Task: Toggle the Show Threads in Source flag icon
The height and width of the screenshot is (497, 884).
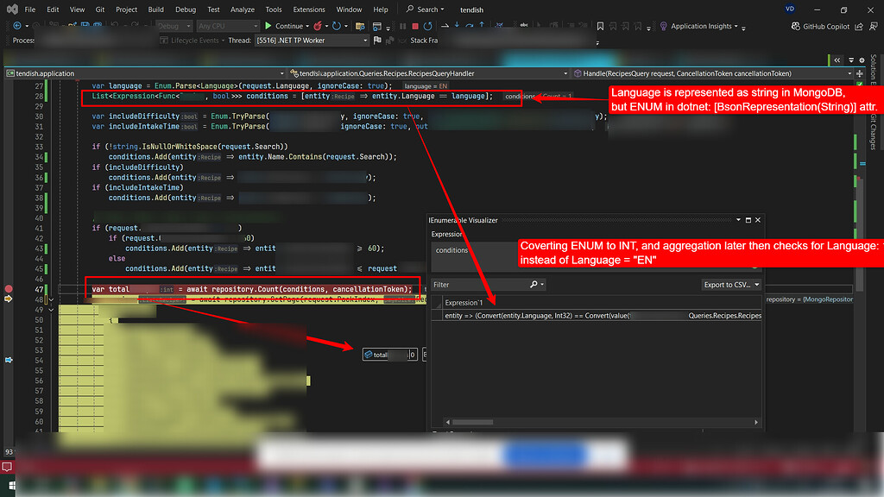Action: point(377,40)
